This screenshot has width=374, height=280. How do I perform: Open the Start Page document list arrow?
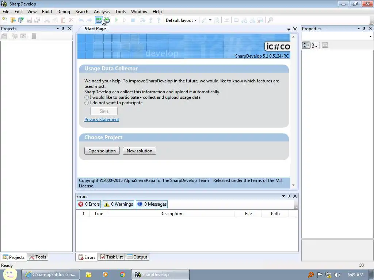click(x=289, y=29)
